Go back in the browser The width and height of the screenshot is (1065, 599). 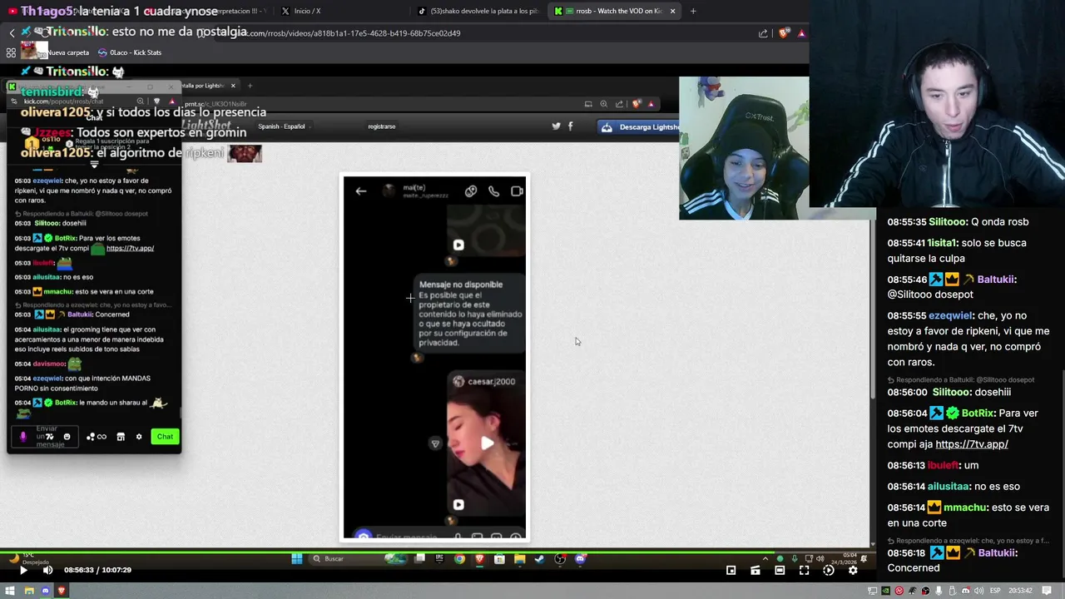tap(12, 33)
